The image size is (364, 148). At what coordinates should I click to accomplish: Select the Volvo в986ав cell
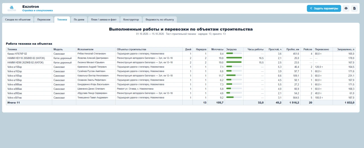tap(29, 85)
